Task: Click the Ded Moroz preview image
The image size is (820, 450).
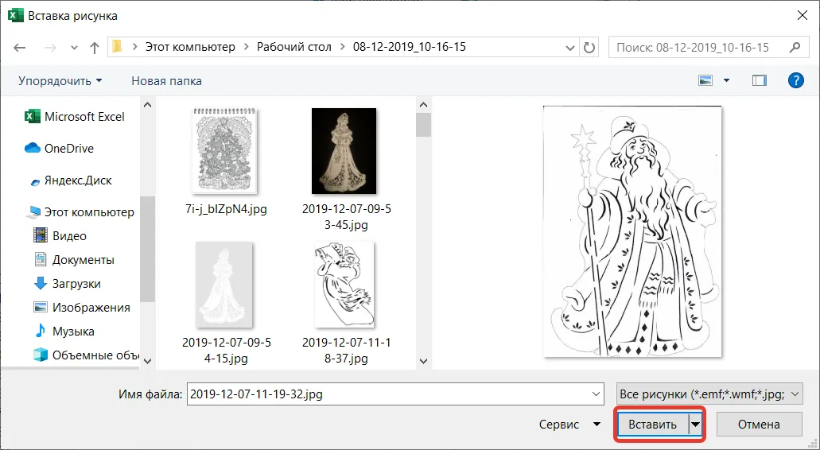Action: point(632,231)
